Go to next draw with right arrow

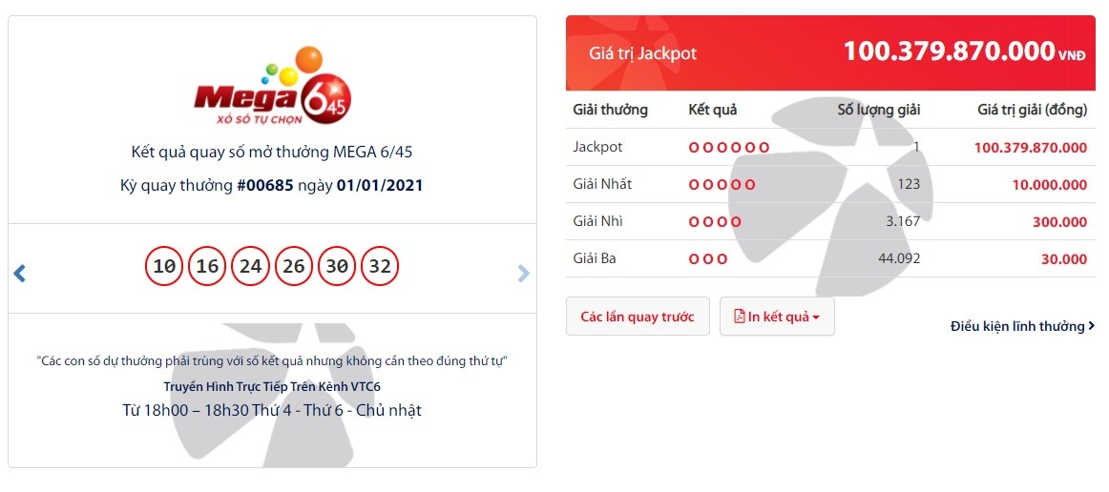pyautogui.click(x=523, y=274)
